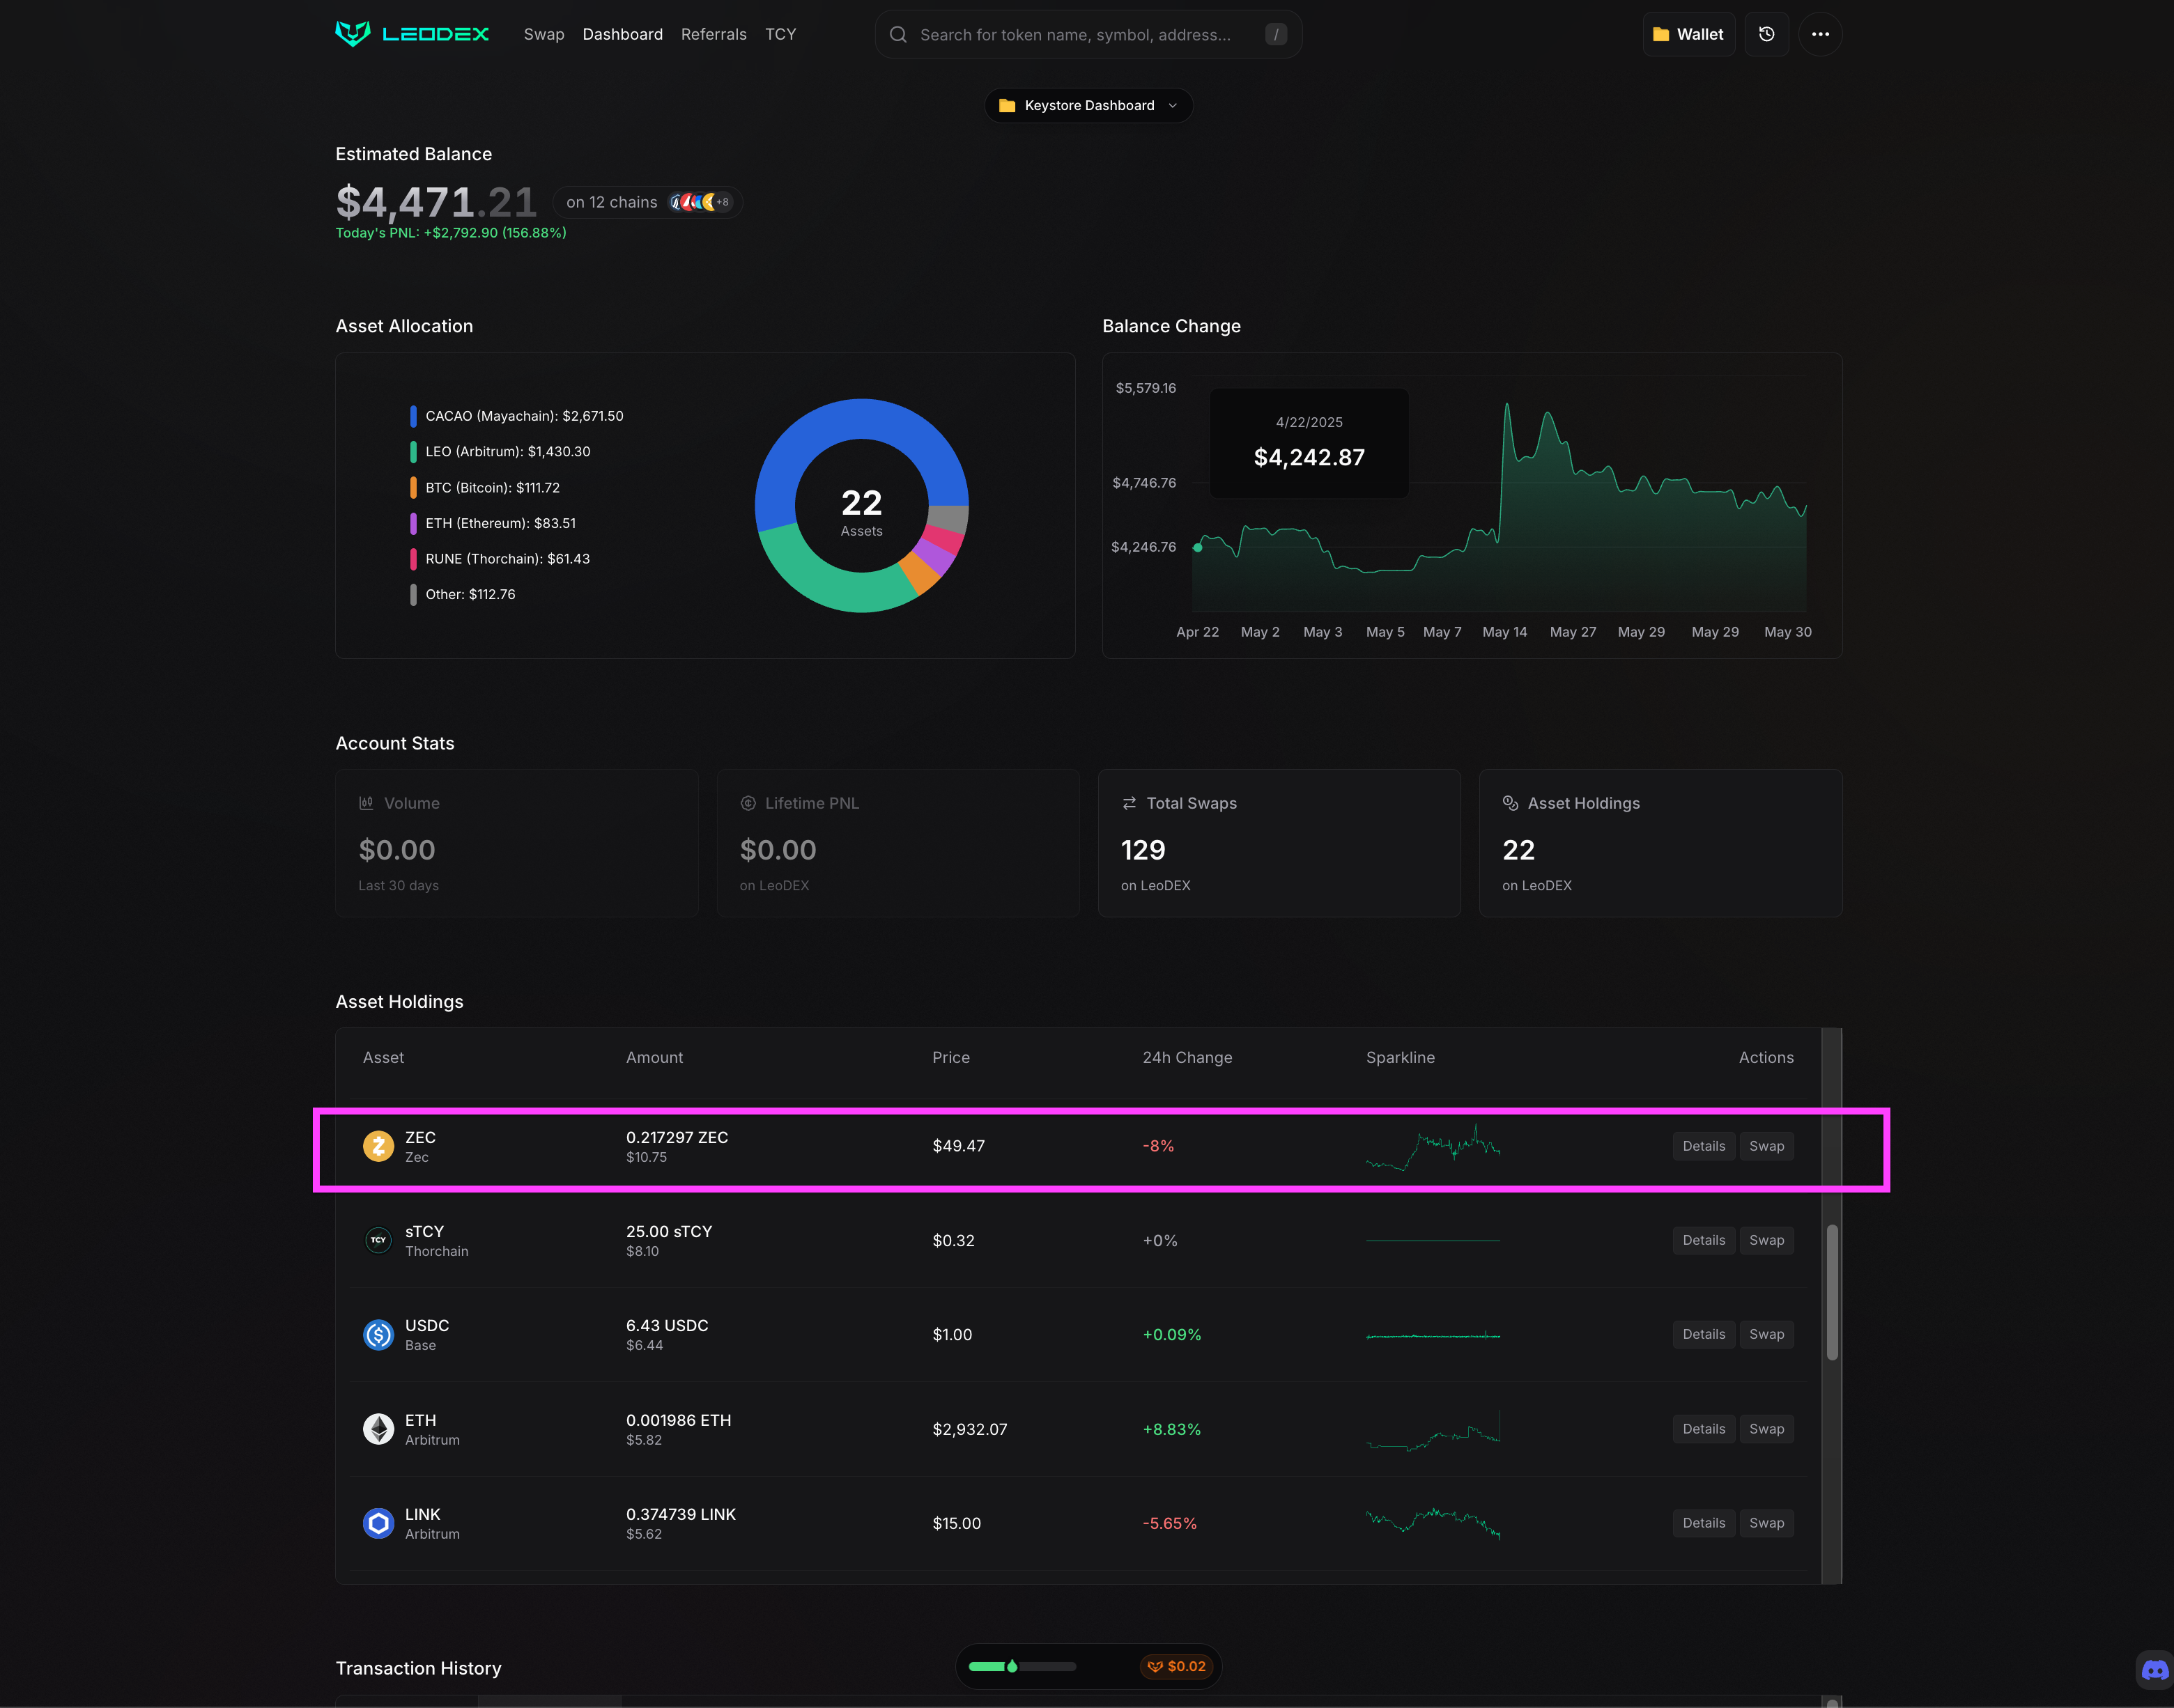Screen dimensions: 2174x1708
Task: Open the Swap page
Action: tap(543, 34)
